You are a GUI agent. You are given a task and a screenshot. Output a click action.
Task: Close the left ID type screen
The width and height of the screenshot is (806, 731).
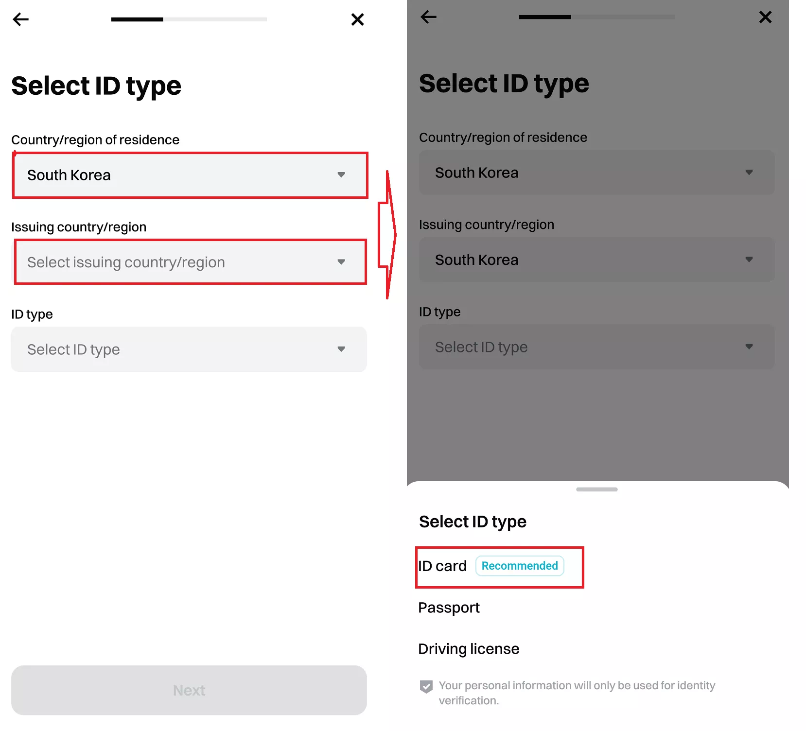357,19
